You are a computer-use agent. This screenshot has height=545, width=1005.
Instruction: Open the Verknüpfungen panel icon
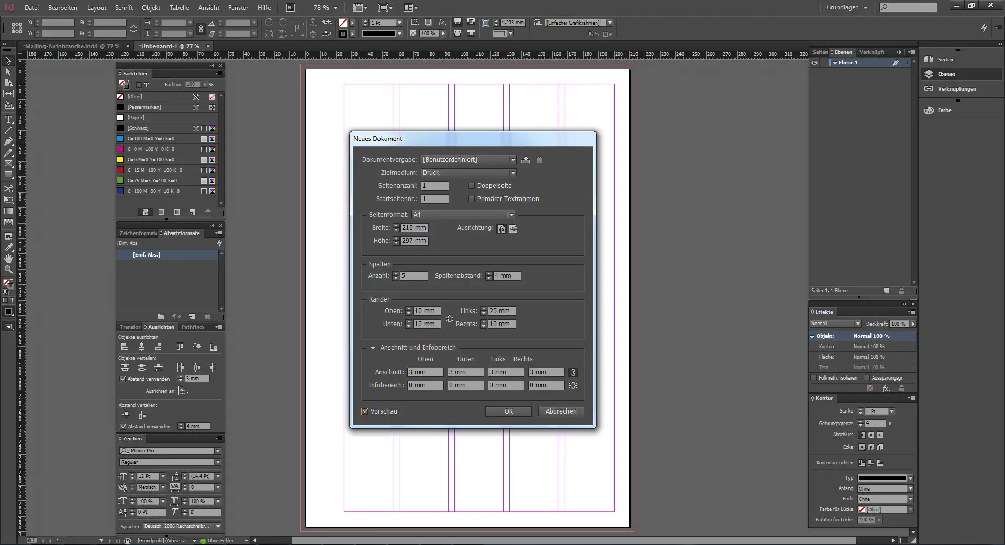[x=929, y=89]
